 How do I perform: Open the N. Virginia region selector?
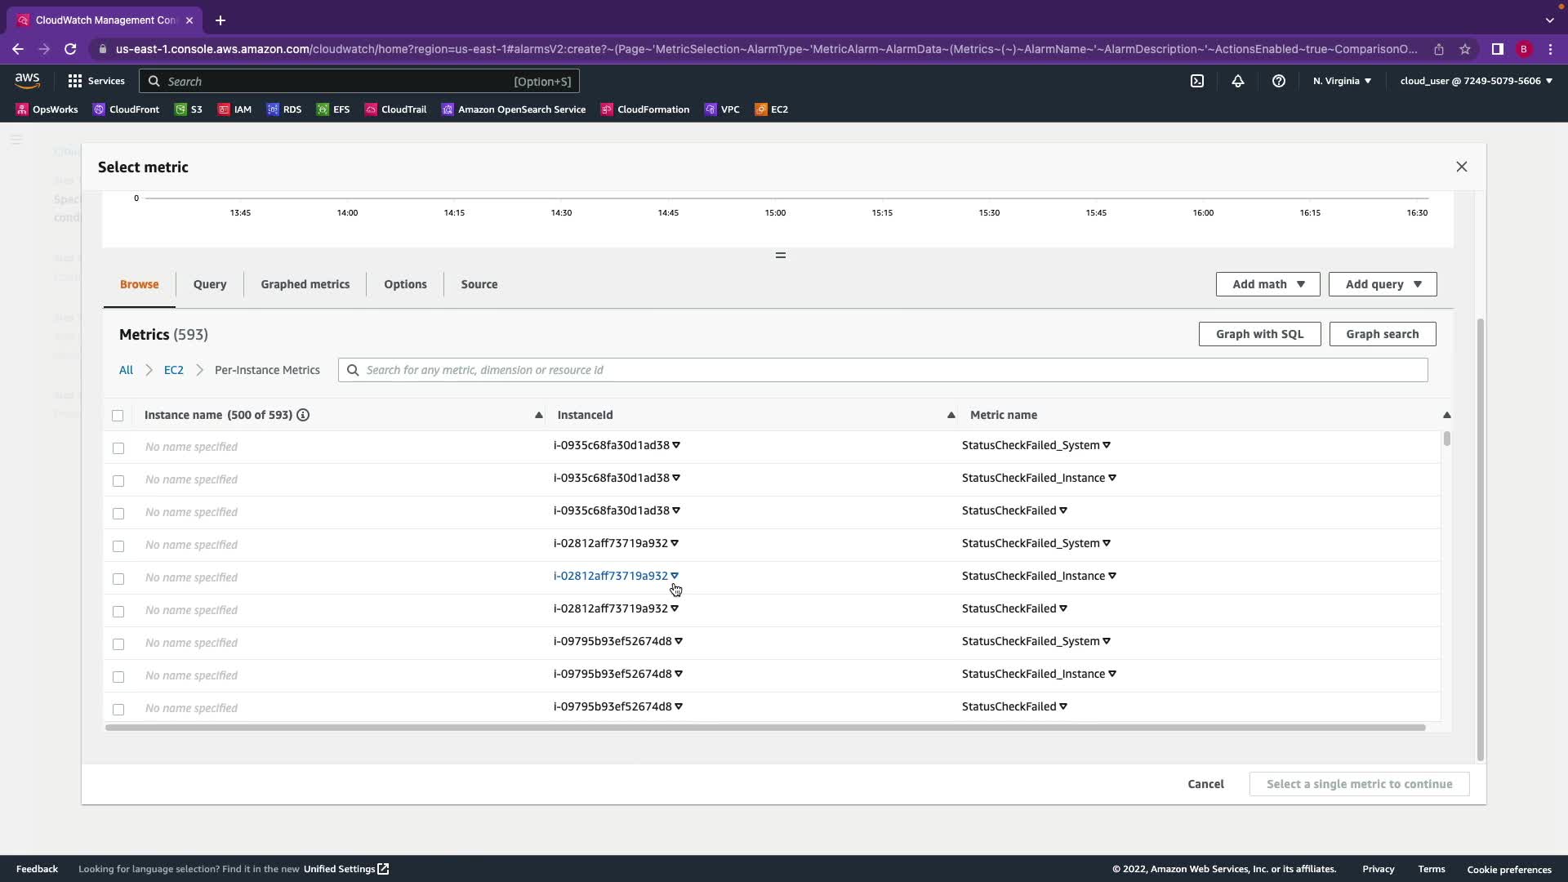1342,81
